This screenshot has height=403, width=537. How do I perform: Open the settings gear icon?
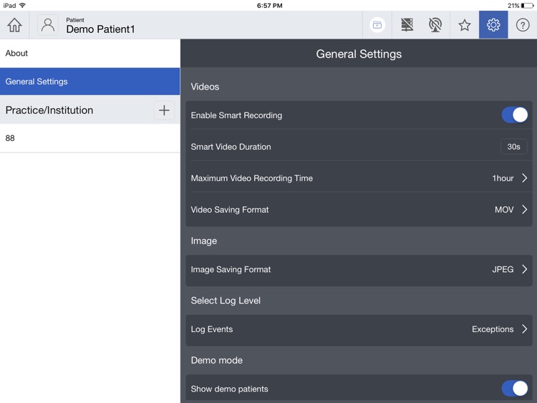[x=493, y=24]
